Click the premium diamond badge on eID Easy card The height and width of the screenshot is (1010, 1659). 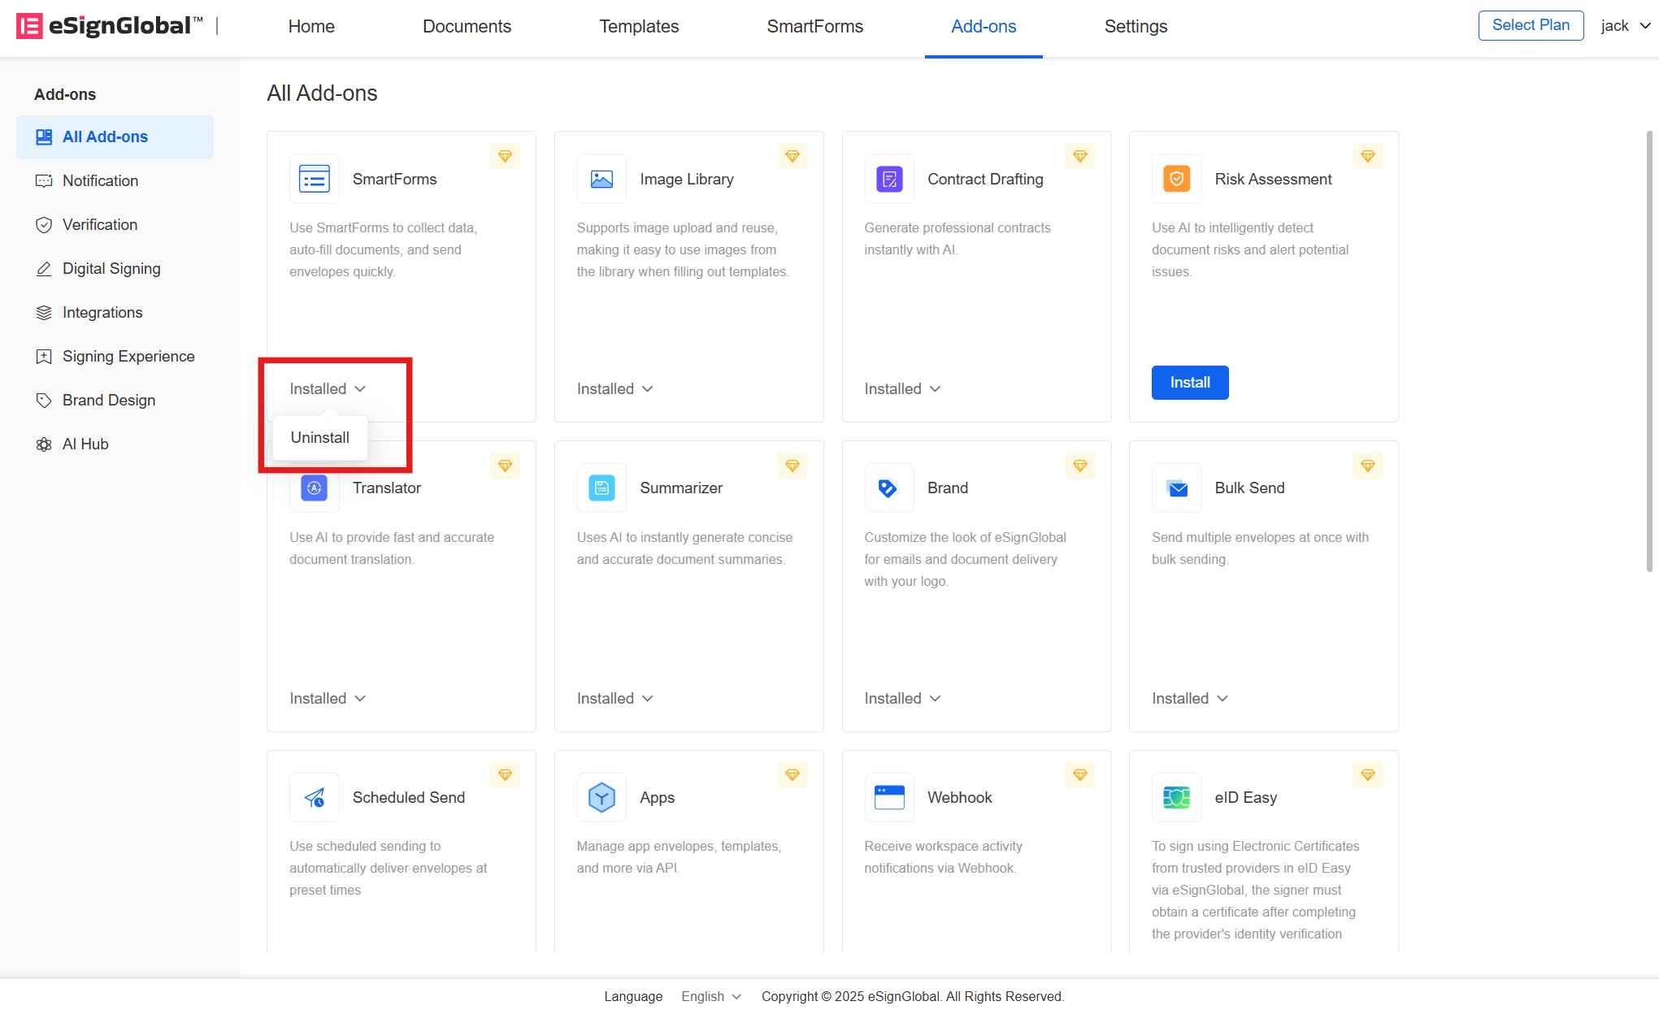tap(1368, 774)
